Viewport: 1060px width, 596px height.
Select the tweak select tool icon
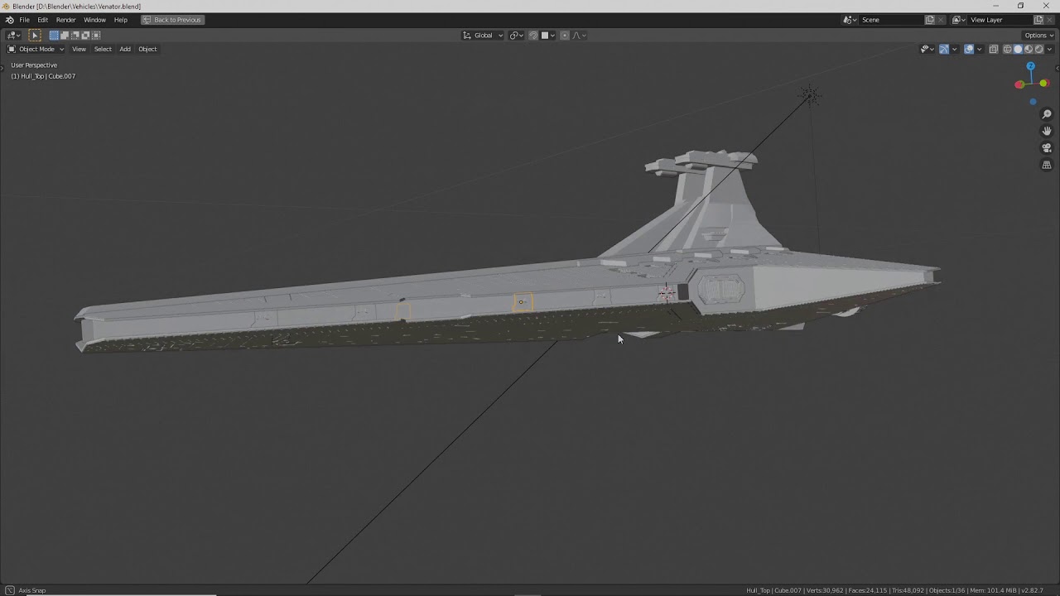pyautogui.click(x=35, y=35)
